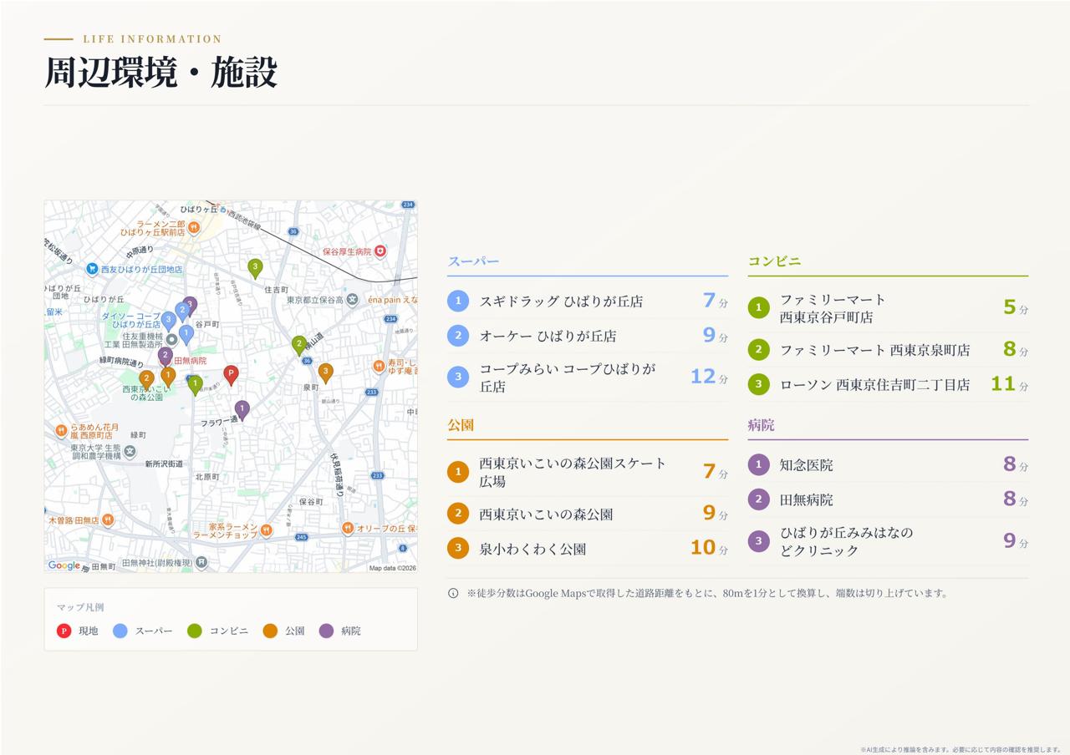Click the オーケー ひばりが丘店 entry name
This screenshot has height=755, width=1070.
pos(548,336)
